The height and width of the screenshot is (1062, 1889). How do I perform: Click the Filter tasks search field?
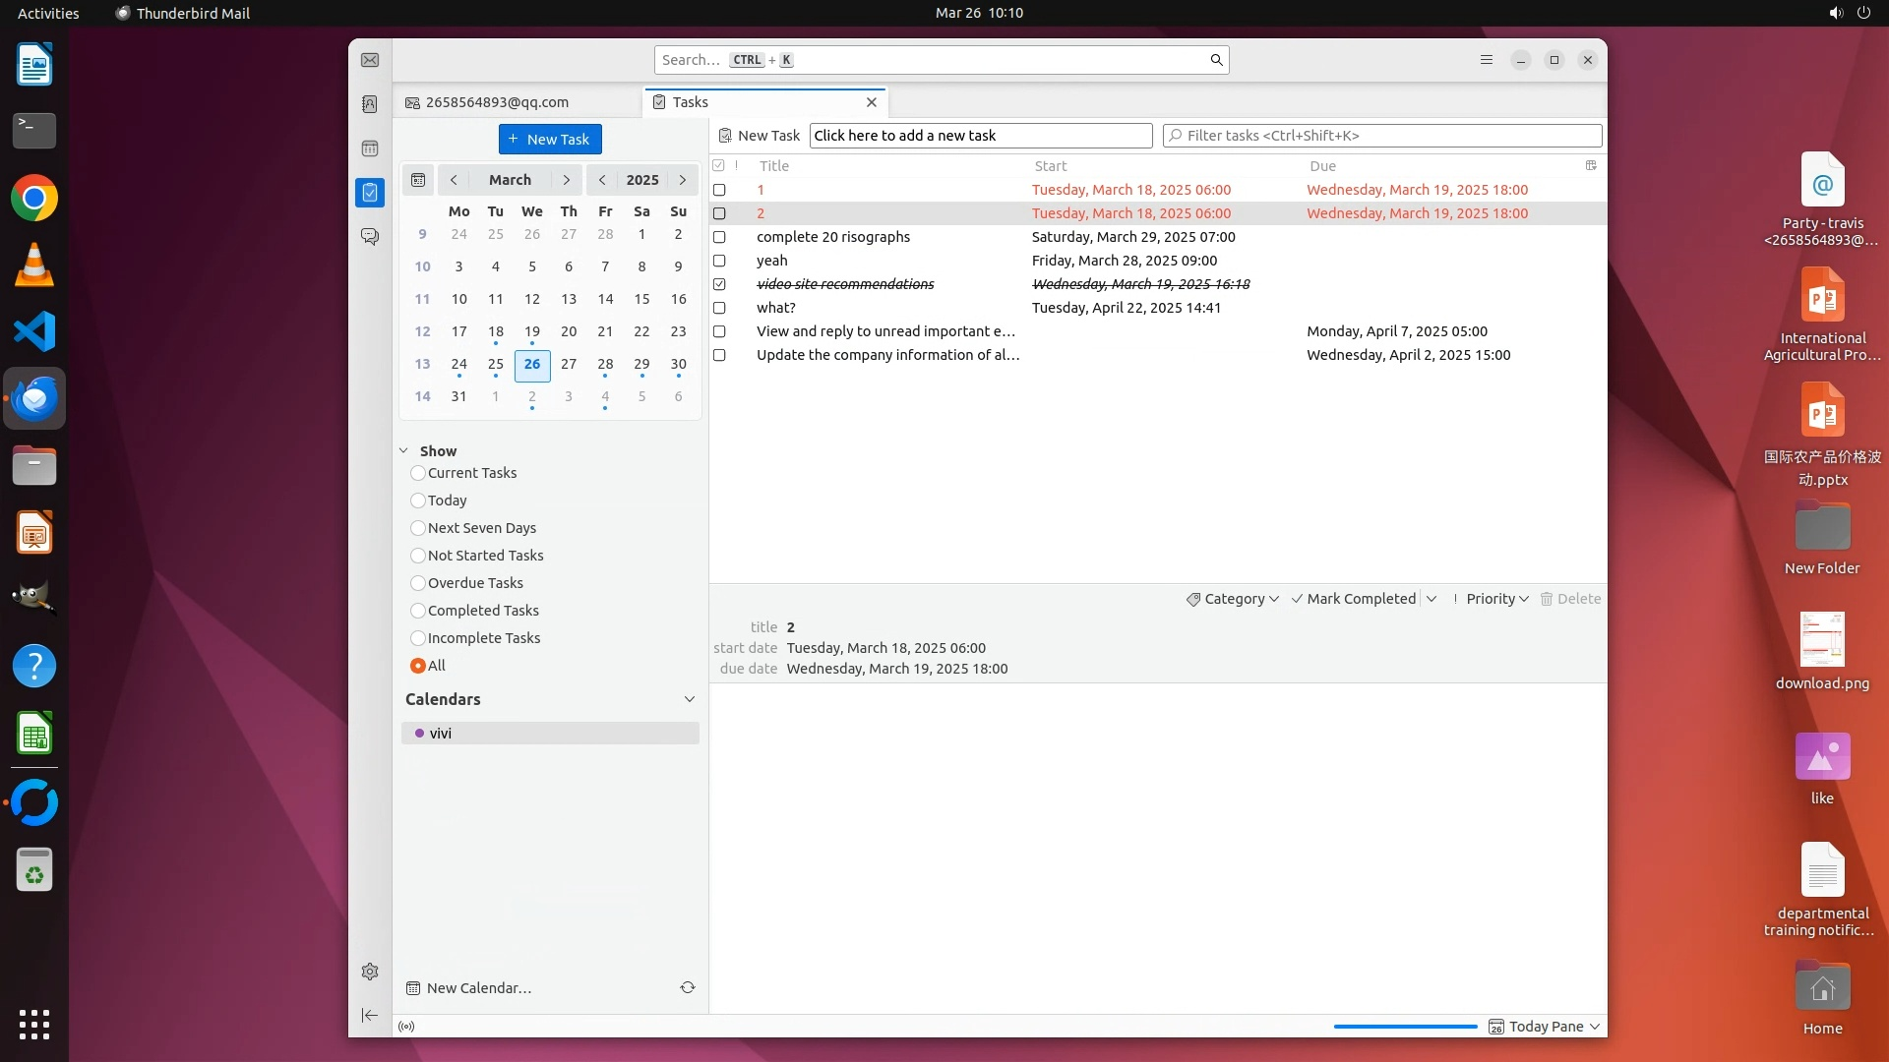[1382, 136]
